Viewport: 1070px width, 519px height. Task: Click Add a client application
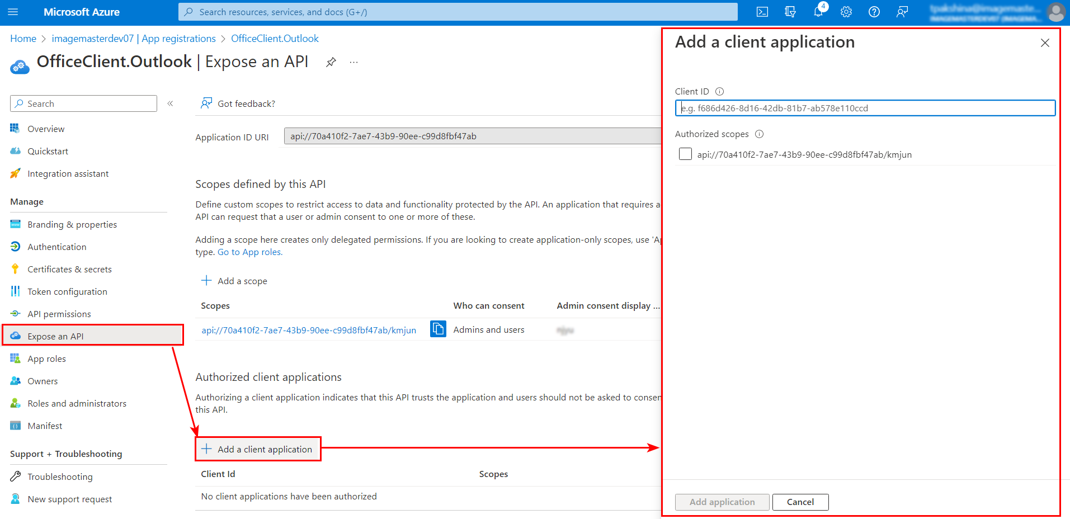pos(258,449)
